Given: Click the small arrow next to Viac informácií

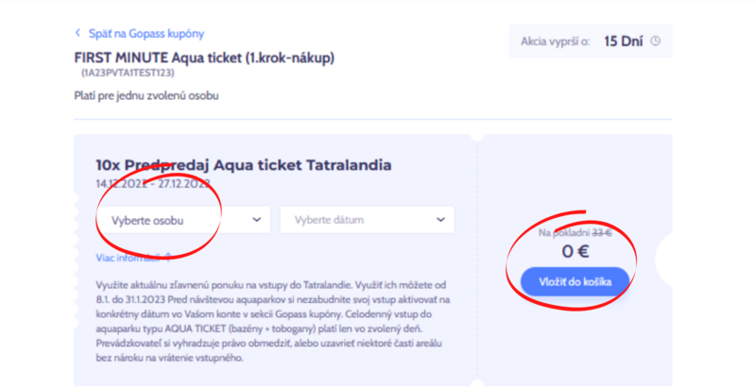Looking at the screenshot, I should coord(168,257).
